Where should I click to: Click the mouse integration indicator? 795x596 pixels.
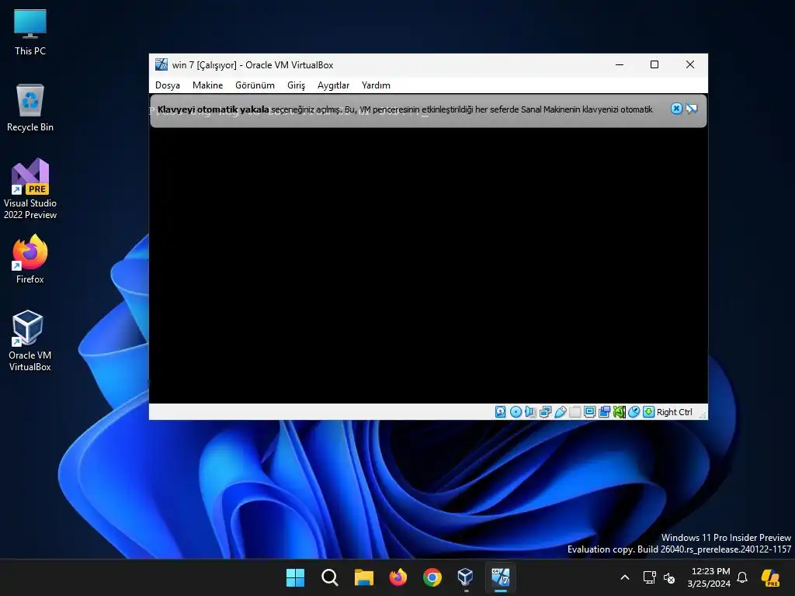click(x=634, y=412)
